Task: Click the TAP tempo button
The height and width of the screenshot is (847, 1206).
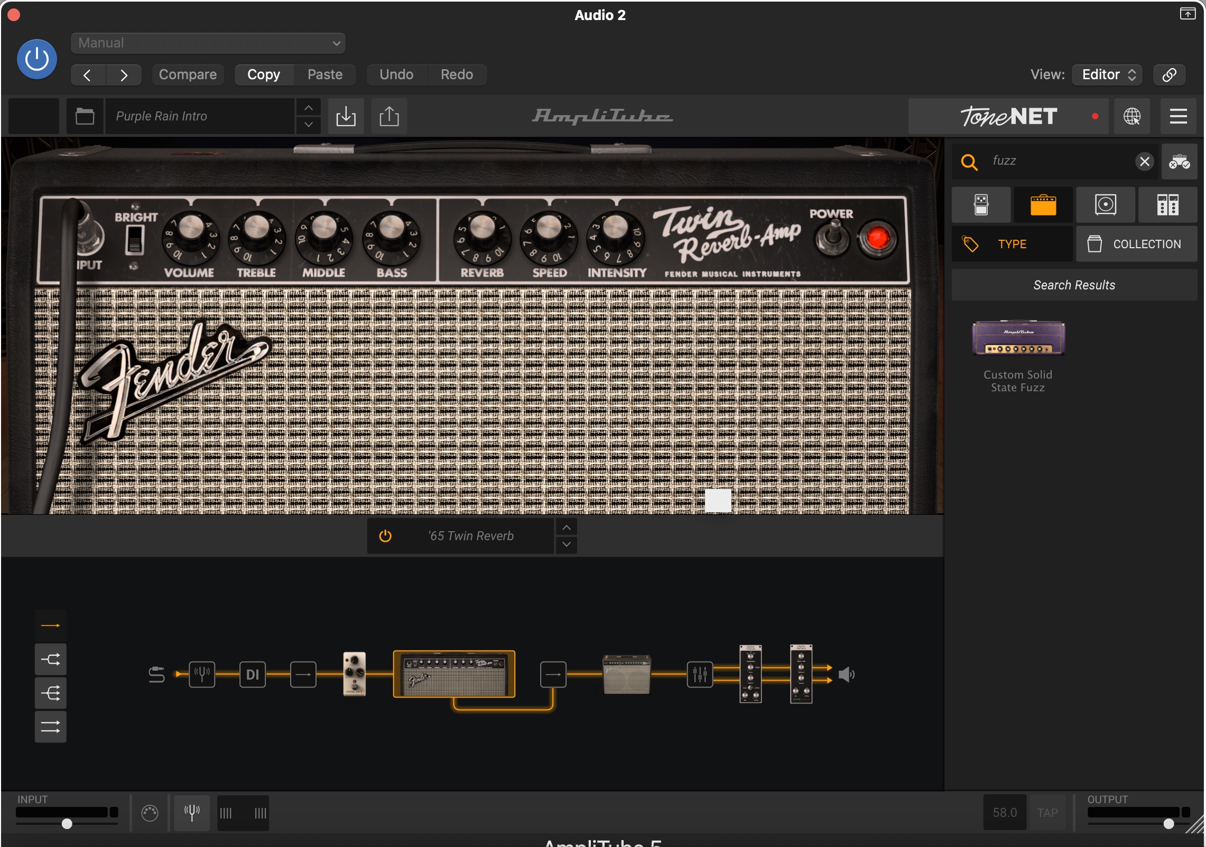Action: pos(1047,813)
